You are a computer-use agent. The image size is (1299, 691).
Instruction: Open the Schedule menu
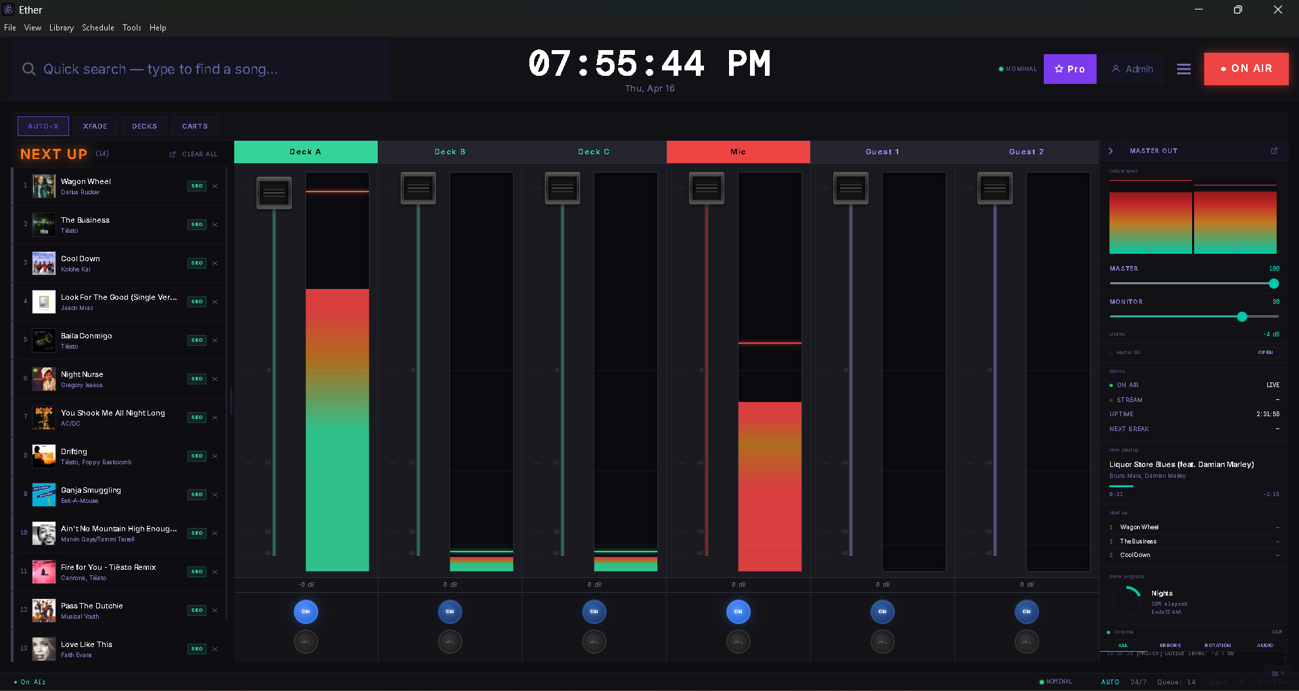[x=97, y=28]
